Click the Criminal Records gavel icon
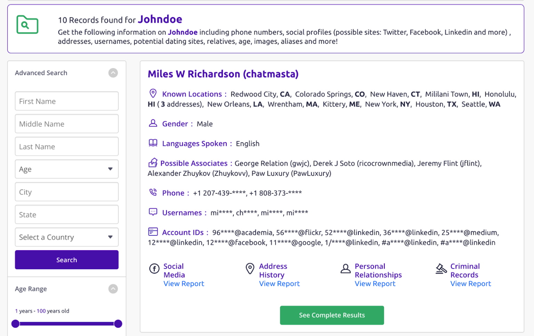Image resolution: width=534 pixels, height=336 pixels. (x=441, y=269)
